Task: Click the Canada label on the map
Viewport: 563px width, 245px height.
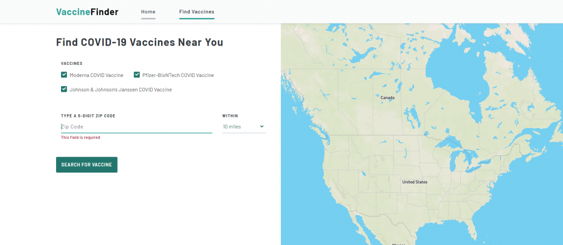Action: [388, 98]
